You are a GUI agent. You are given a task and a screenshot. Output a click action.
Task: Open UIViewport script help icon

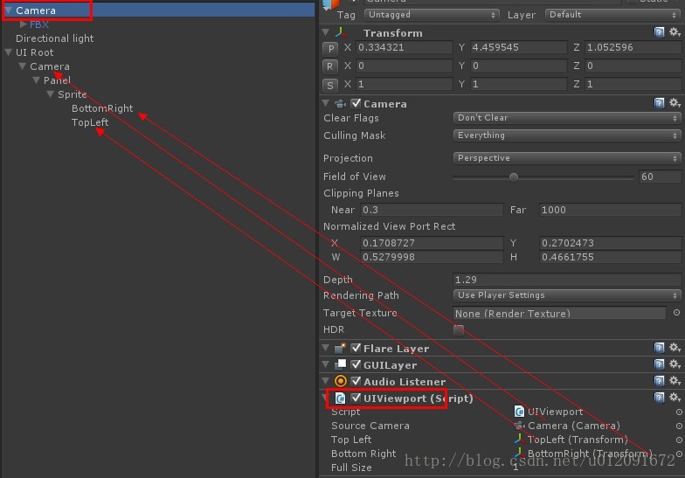(x=659, y=397)
